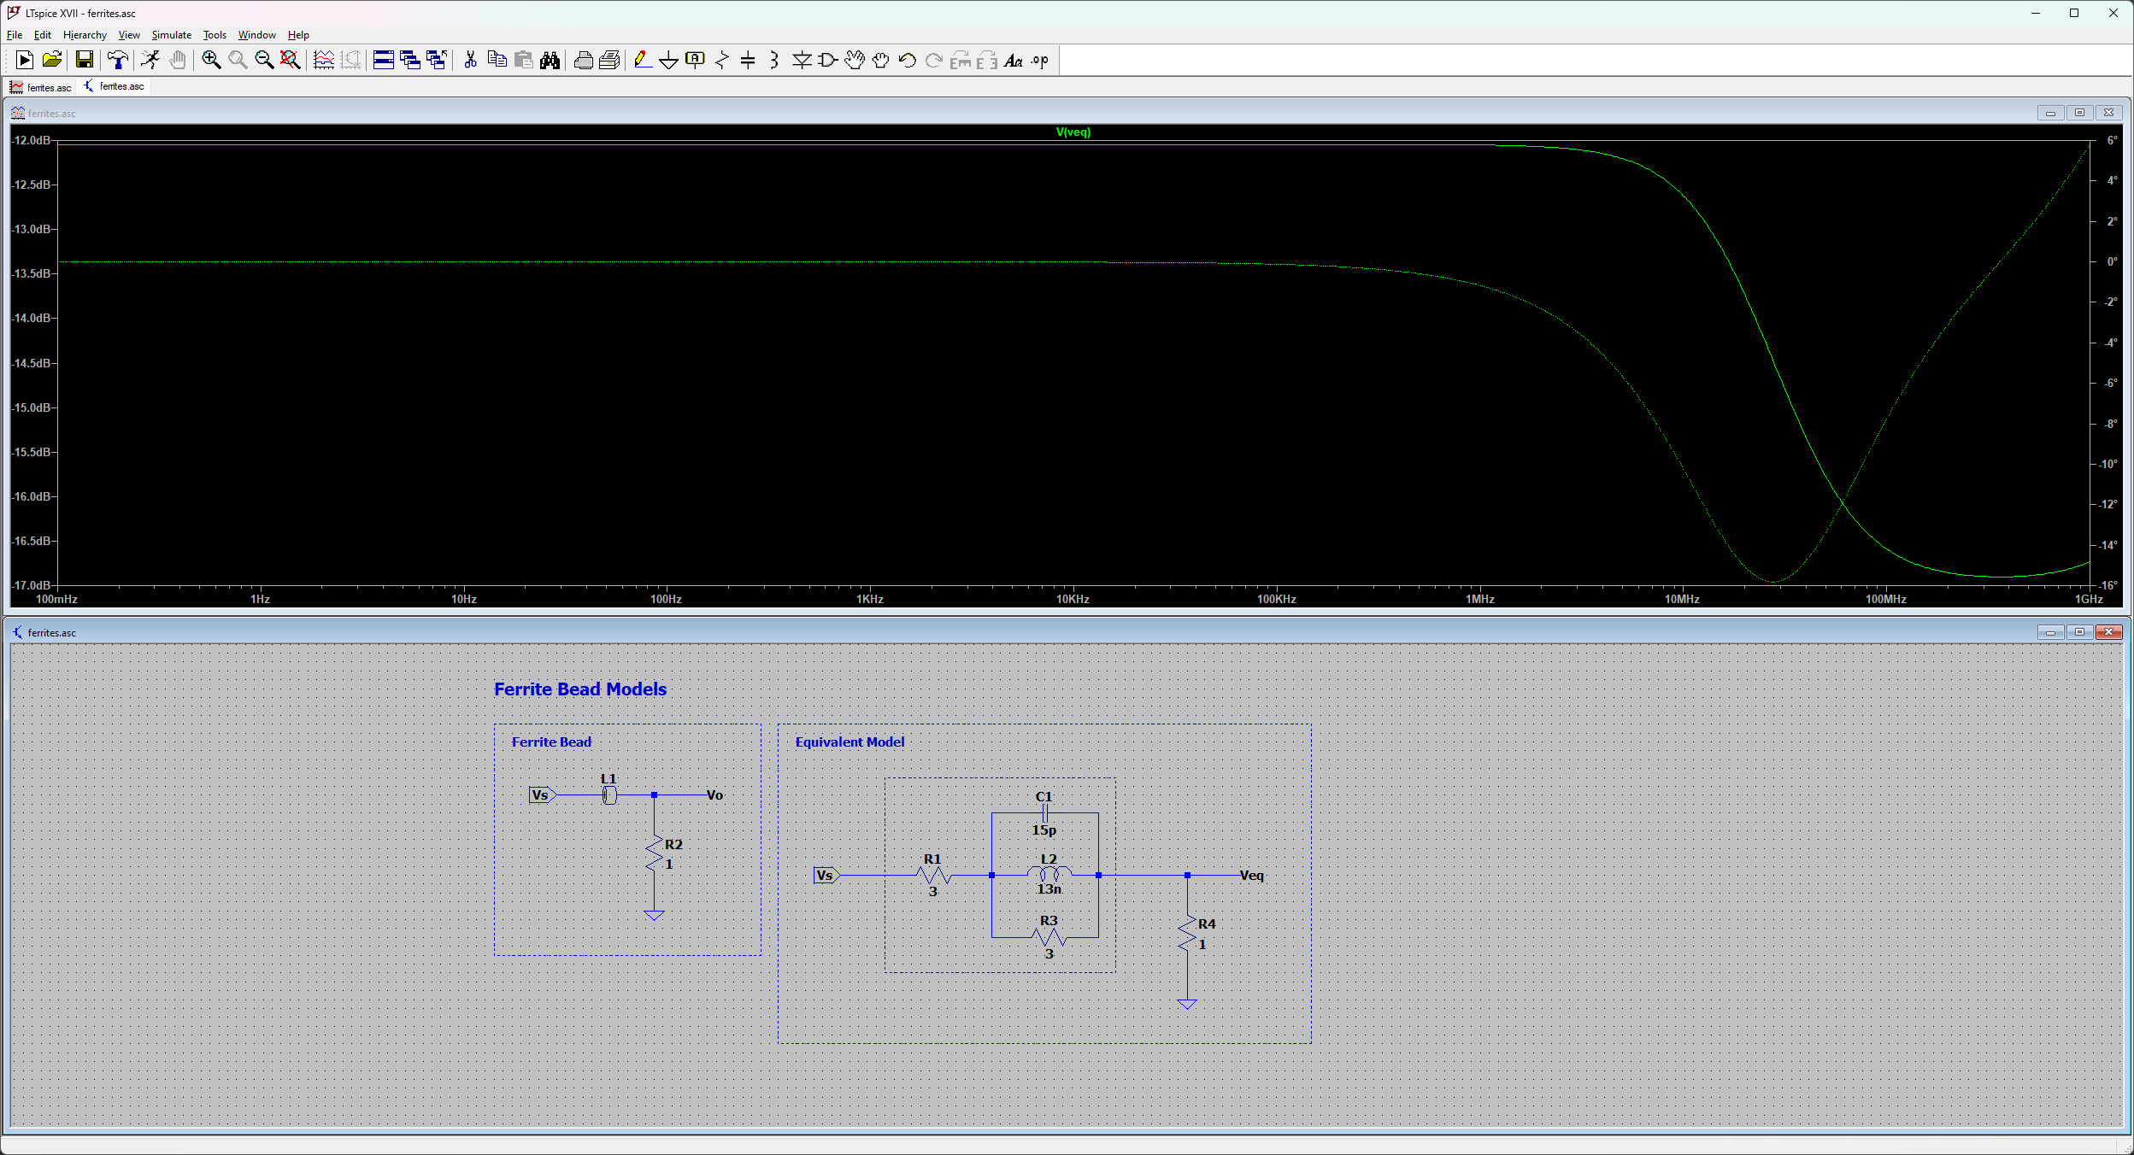Select the Diode component tool
The image size is (2134, 1155).
pyautogui.click(x=802, y=60)
